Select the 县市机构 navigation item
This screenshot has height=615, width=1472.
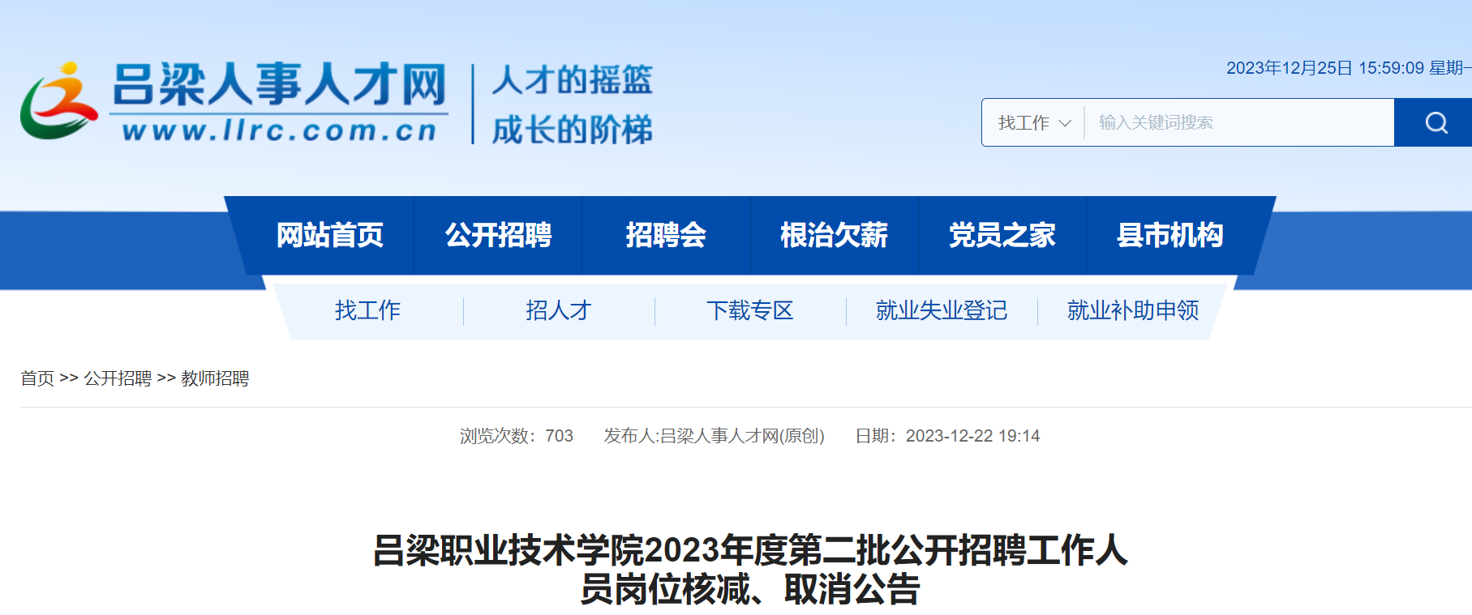tap(1169, 235)
